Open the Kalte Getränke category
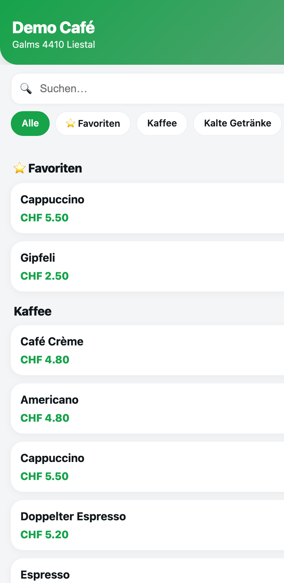Viewport: 284px width, 583px height. (237, 123)
